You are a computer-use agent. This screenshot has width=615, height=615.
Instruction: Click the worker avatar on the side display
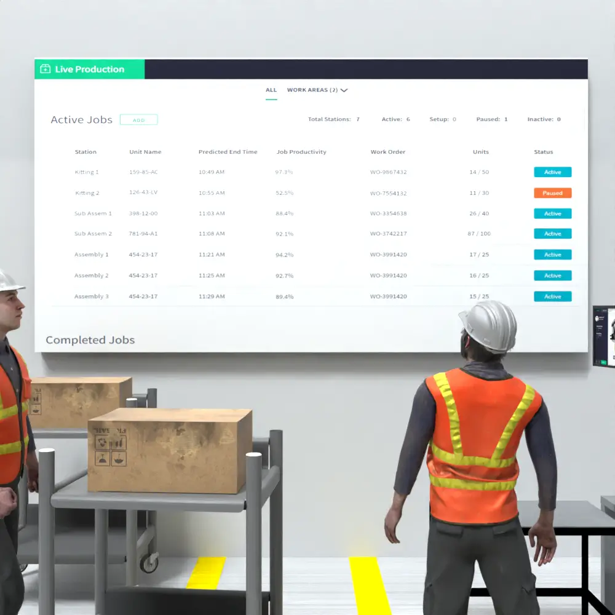coord(597,319)
